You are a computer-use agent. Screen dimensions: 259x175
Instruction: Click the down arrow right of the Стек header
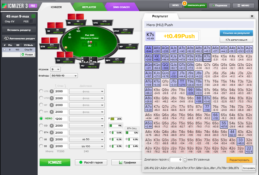pyautogui.click(x=66, y=86)
